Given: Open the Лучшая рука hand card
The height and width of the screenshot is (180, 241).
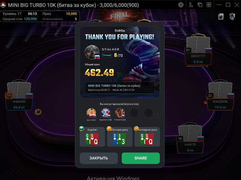Looking at the screenshot, I should coord(119,137).
